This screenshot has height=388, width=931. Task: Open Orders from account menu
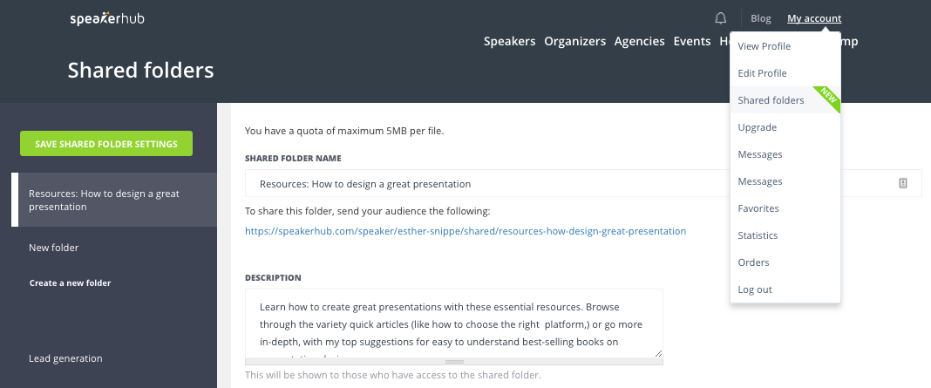tap(753, 262)
